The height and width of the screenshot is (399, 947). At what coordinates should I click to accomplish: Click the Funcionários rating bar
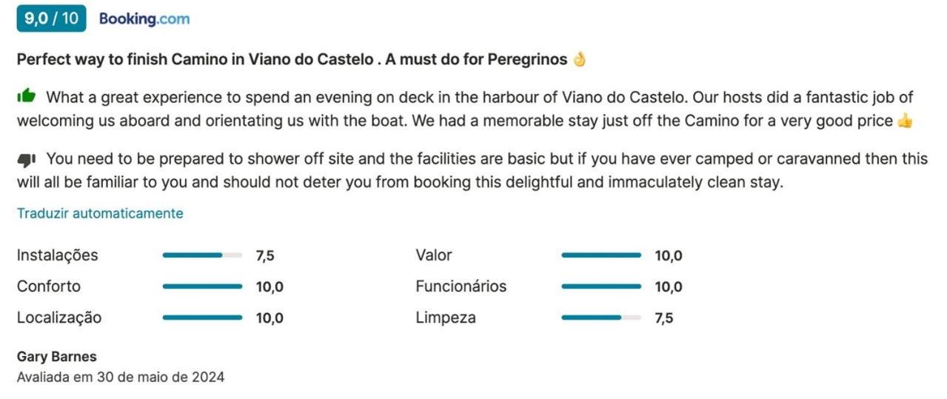coord(601,286)
